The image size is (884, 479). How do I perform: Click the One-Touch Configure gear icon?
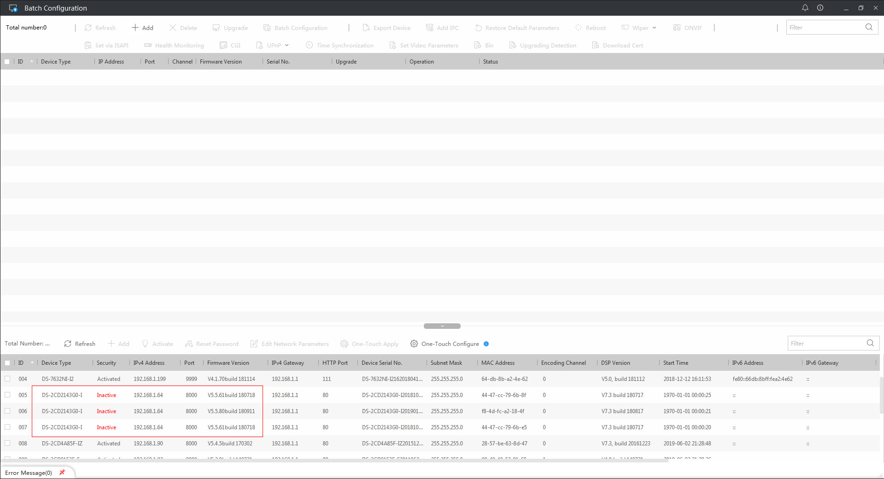[x=414, y=344]
